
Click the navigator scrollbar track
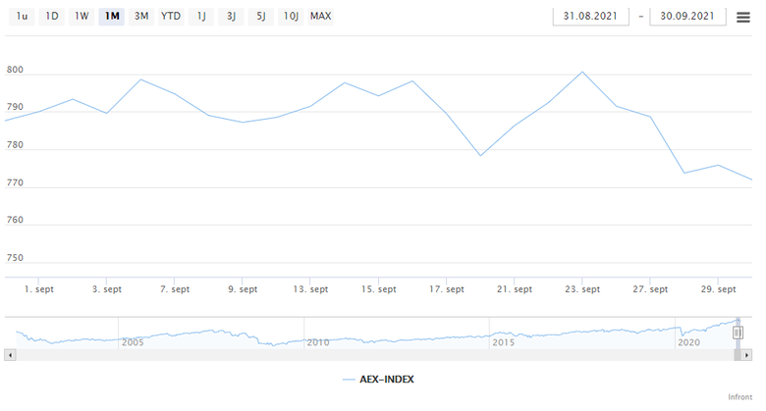[x=375, y=355]
